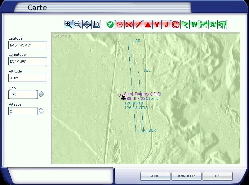Viewport: 249px width, 185px height.
Task: Edit the Longitude field
Action: point(28,61)
